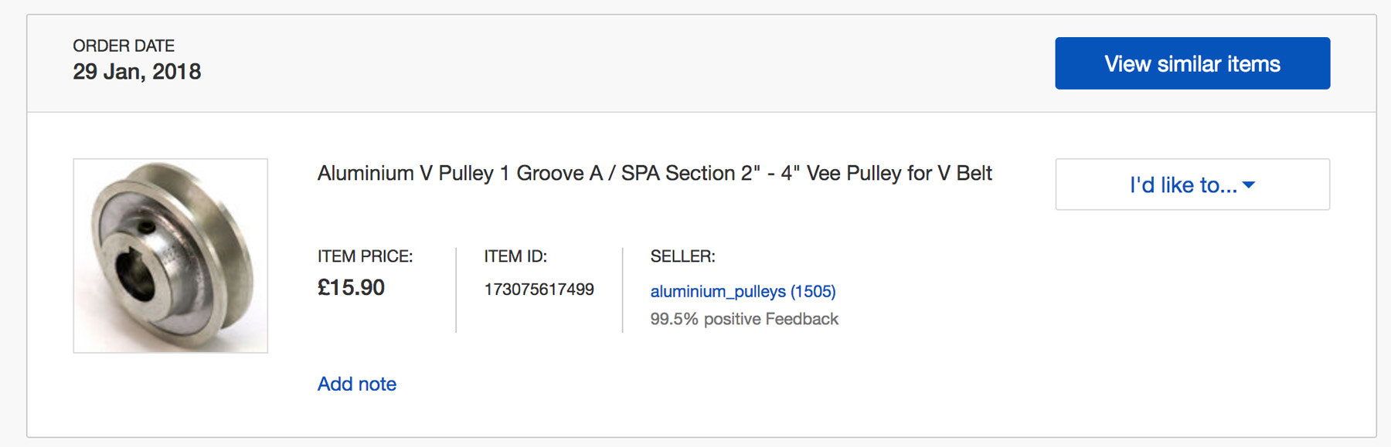Click the seller feedback score (1505)

tap(813, 291)
